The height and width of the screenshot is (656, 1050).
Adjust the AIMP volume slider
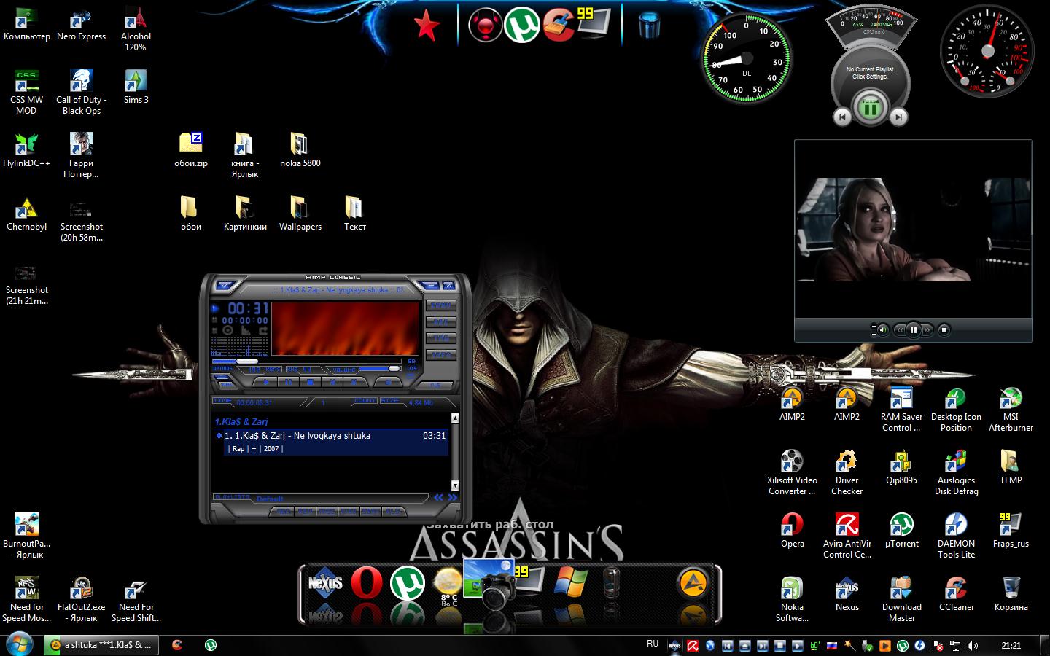pyautogui.click(x=394, y=369)
